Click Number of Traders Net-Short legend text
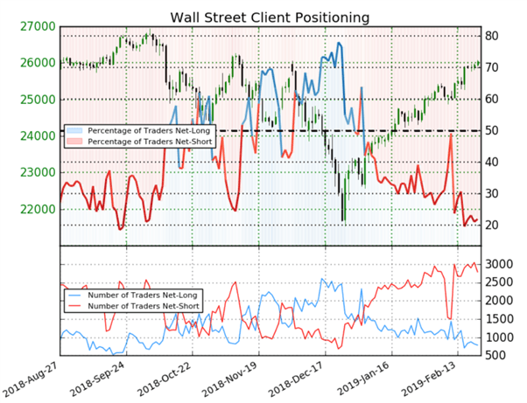 (144, 306)
